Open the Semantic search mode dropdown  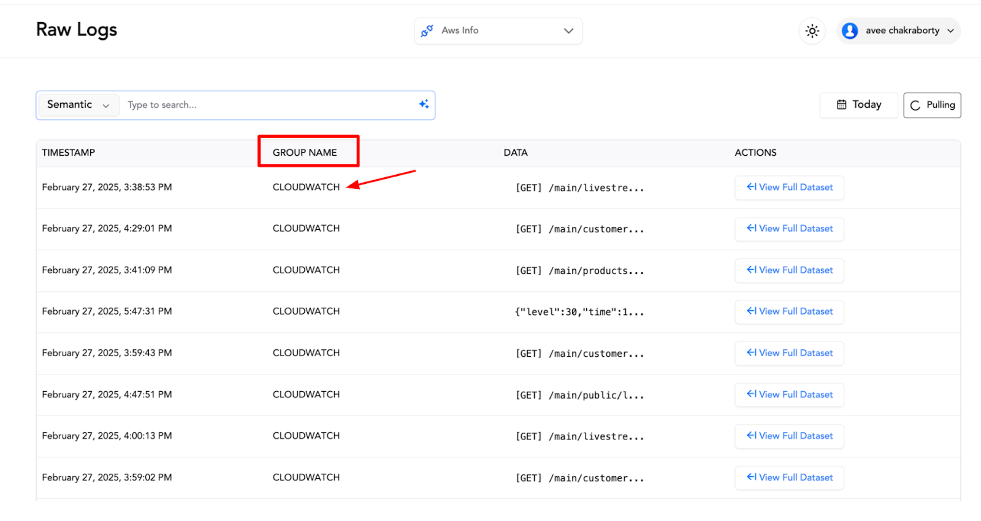click(x=78, y=105)
